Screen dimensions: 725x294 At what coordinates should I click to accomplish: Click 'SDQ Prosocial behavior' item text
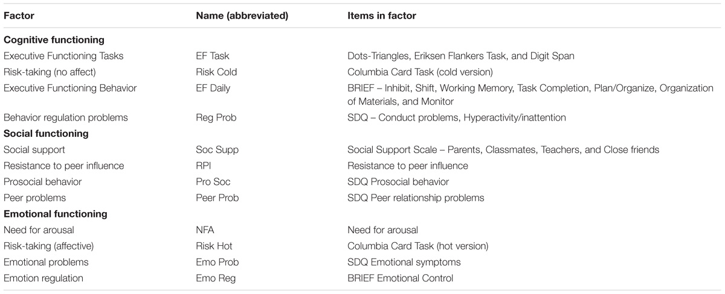(398, 182)
